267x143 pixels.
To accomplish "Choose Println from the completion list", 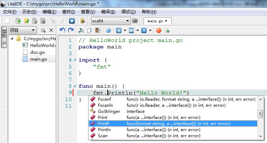I will click(x=173, y=130).
